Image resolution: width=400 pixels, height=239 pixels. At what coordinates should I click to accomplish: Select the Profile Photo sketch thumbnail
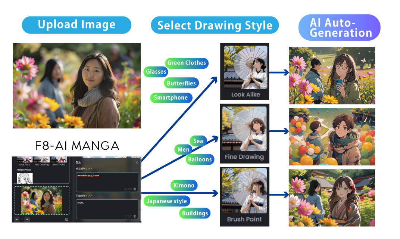click(x=25, y=178)
